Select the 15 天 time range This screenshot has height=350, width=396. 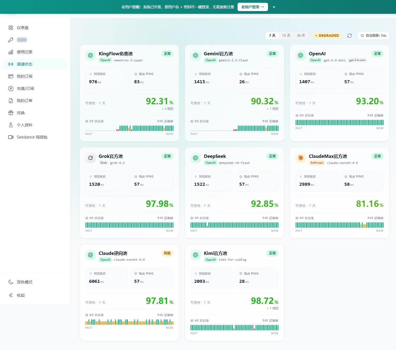286,36
